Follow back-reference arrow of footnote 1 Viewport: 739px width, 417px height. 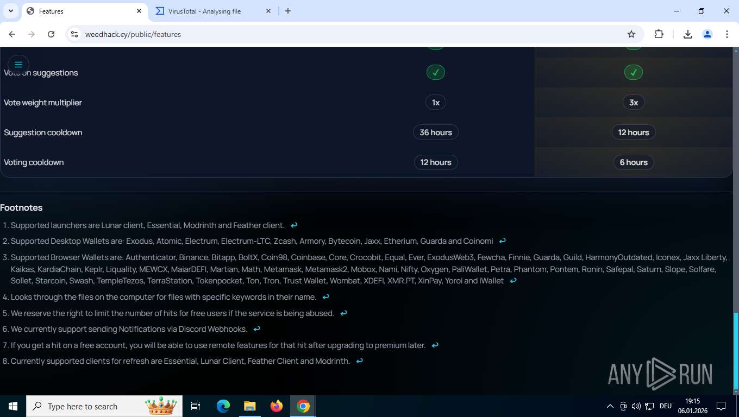pos(294,225)
